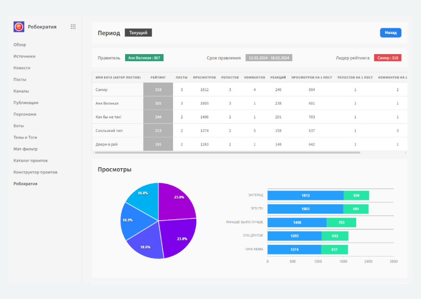Screen dimensions: 421x299
Task: Click the ЗИГЕРАД blue bar 1812
Action: (x=305, y=195)
